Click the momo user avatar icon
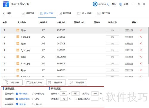 [95, 4]
